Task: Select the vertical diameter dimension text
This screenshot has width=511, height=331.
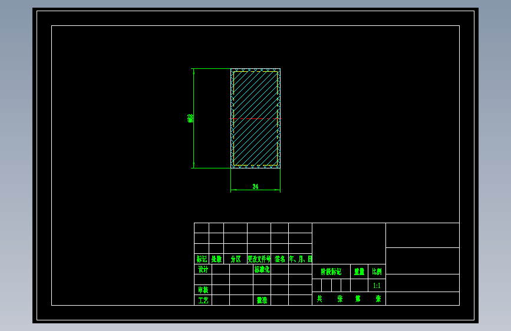Action: point(190,118)
